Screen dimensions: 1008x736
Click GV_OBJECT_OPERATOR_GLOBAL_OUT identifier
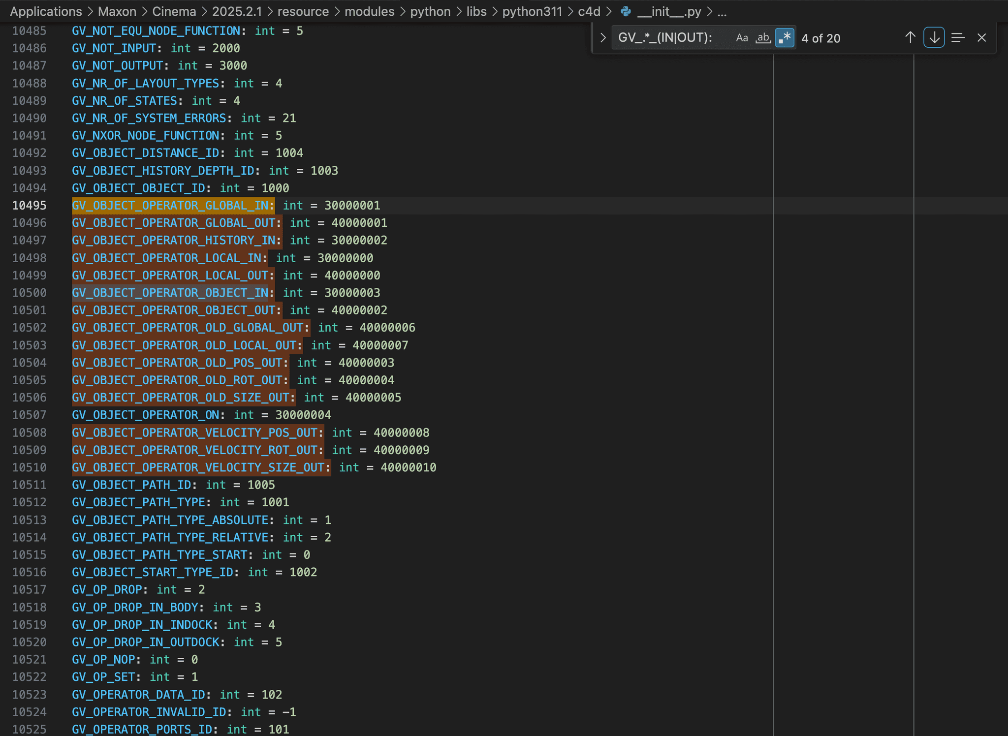point(173,223)
